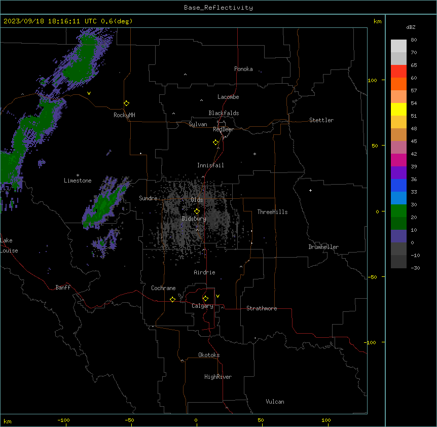Click the white asterisk marker east of Innisfail

click(x=254, y=154)
